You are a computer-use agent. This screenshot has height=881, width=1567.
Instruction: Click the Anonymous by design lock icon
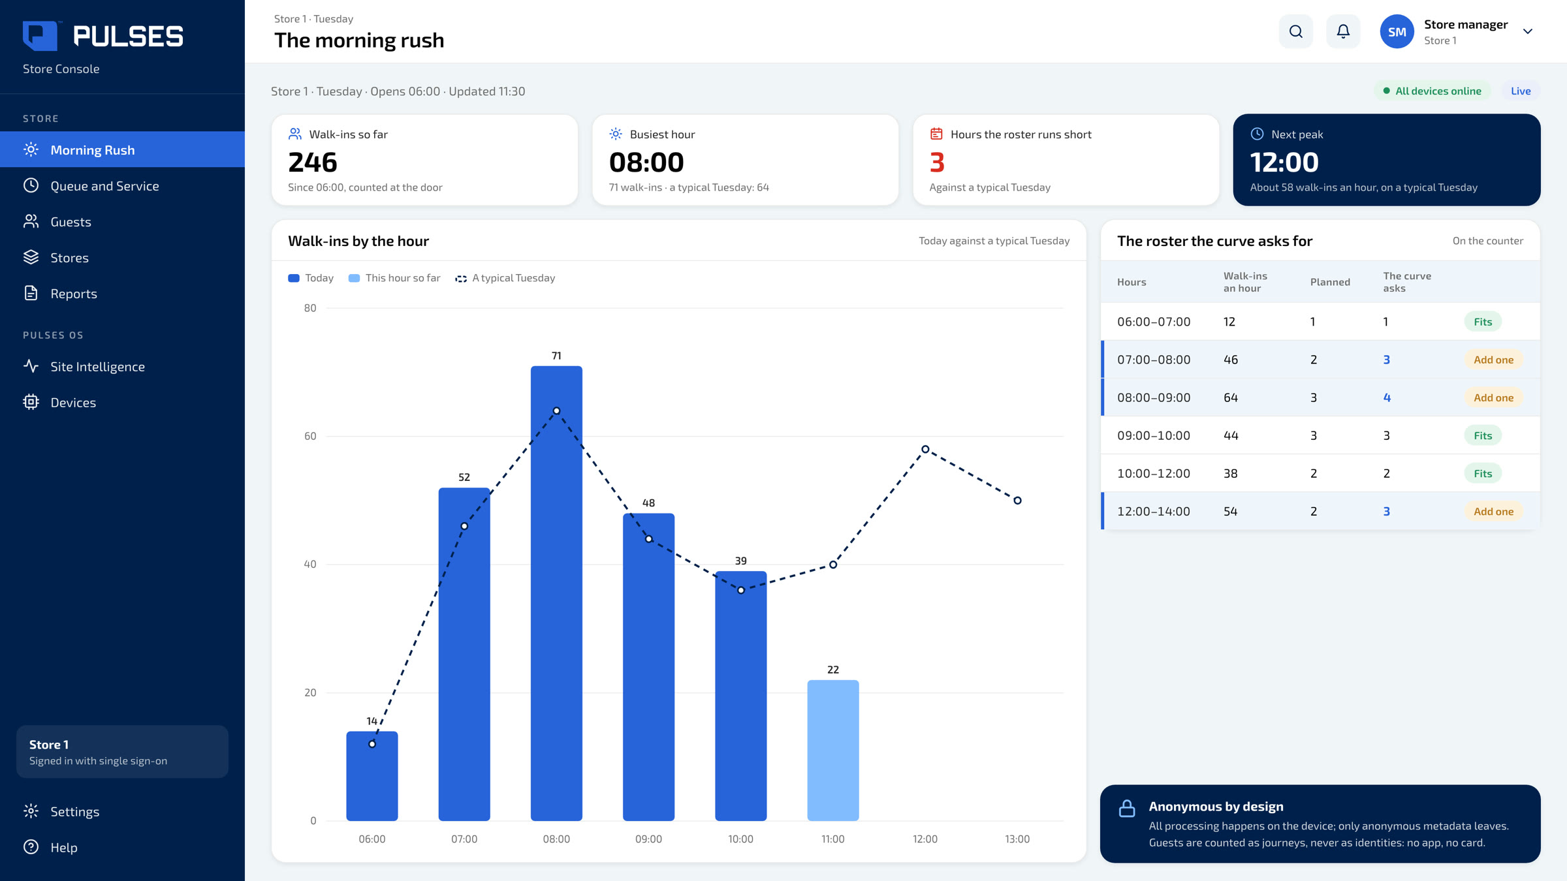(x=1127, y=809)
